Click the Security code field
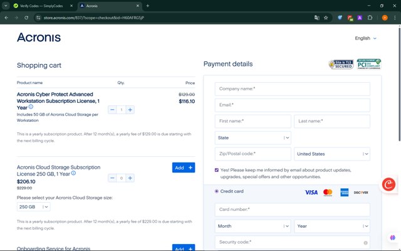 point(293,242)
